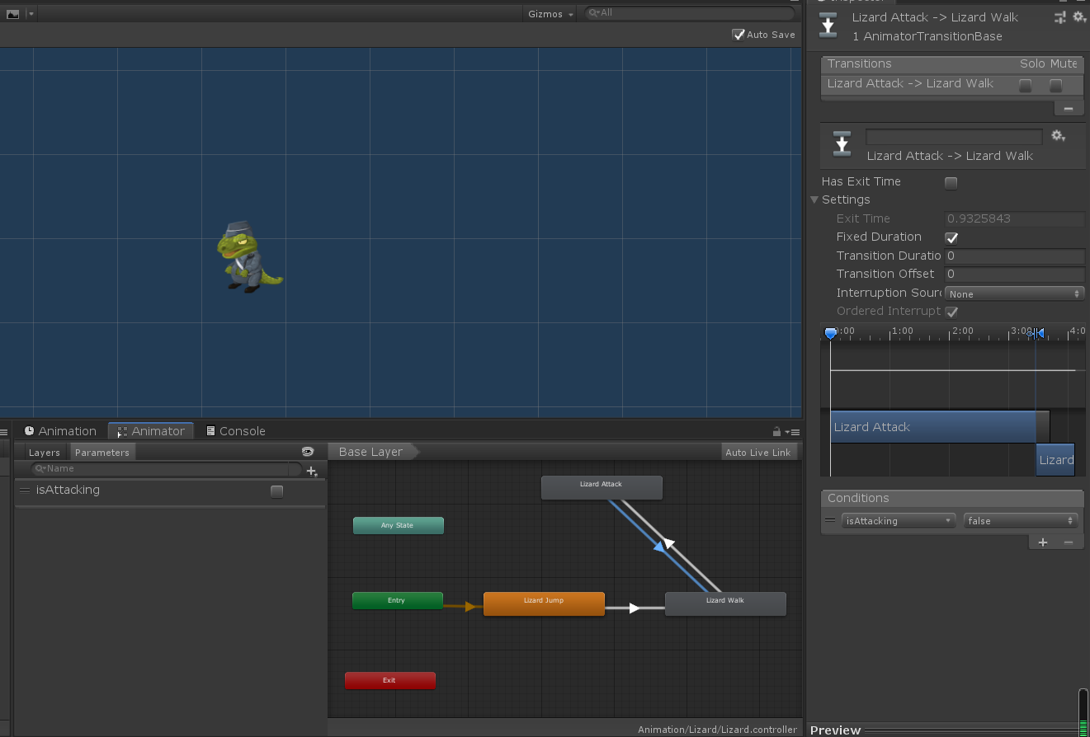Select the Entry state node
This screenshot has width=1090, height=737.
[x=397, y=600]
